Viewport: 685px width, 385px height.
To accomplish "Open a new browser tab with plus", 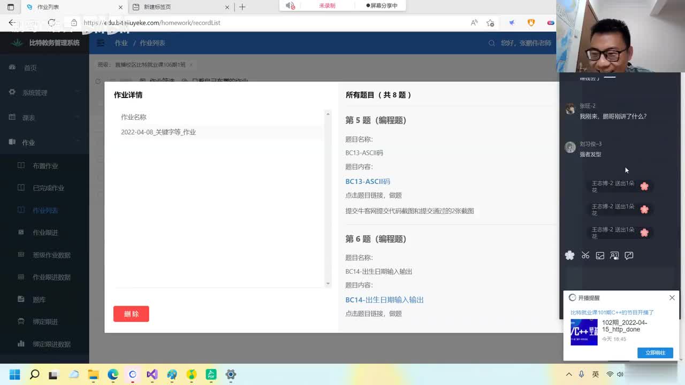I will [x=242, y=7].
